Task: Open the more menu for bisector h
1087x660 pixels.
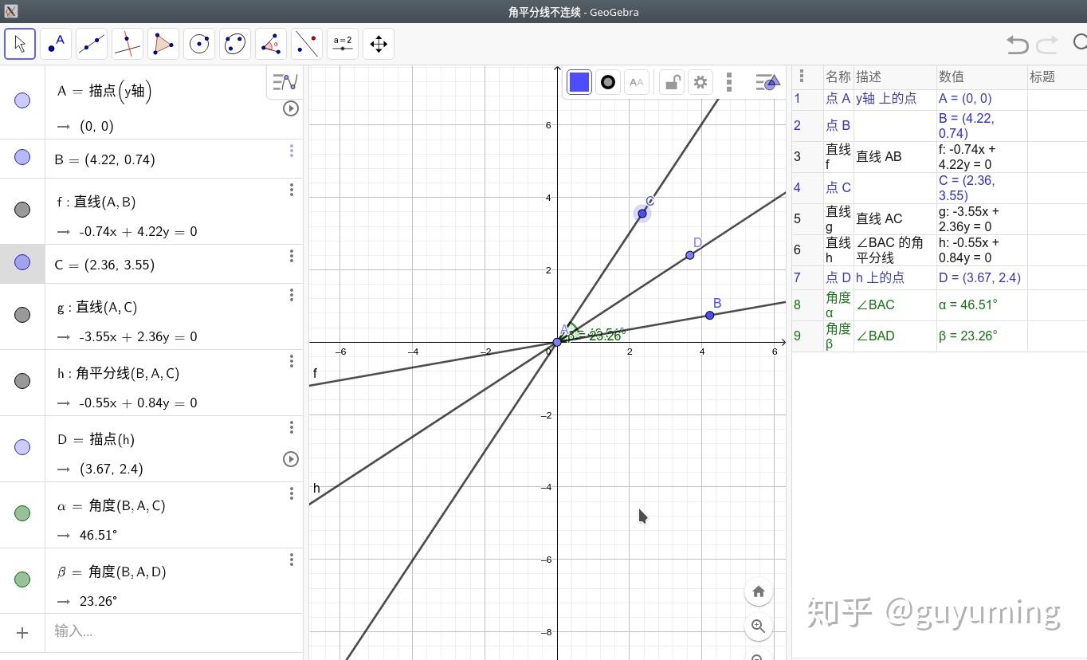Action: tap(292, 362)
